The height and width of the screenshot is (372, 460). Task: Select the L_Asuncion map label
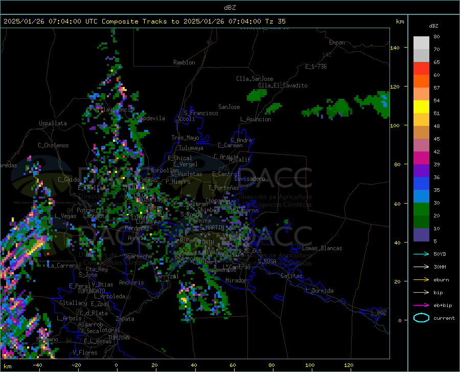(x=256, y=119)
